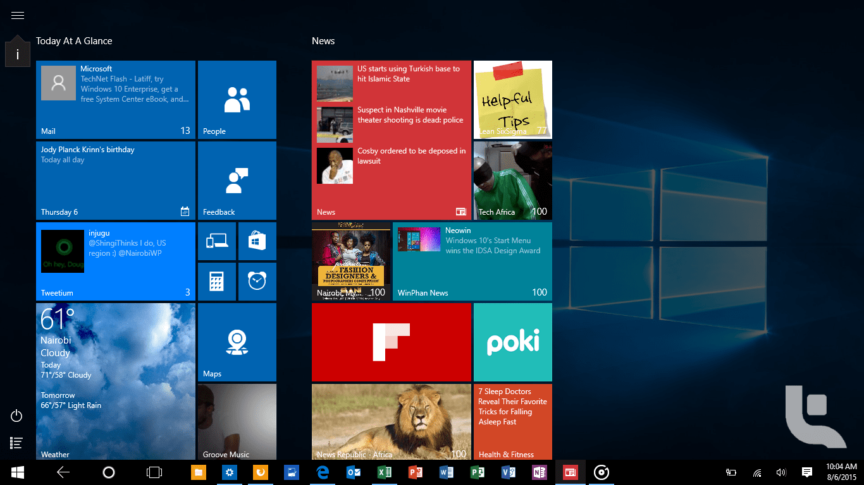This screenshot has height=485, width=864.
Task: Open the Weather tile for Nairobi
Action: pos(116,381)
